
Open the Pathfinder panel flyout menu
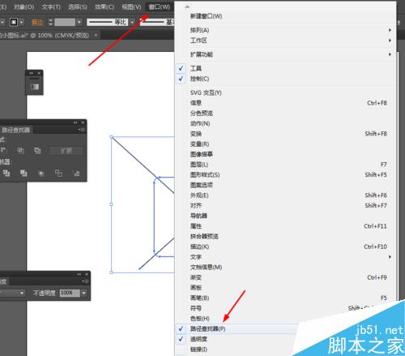[82, 130]
